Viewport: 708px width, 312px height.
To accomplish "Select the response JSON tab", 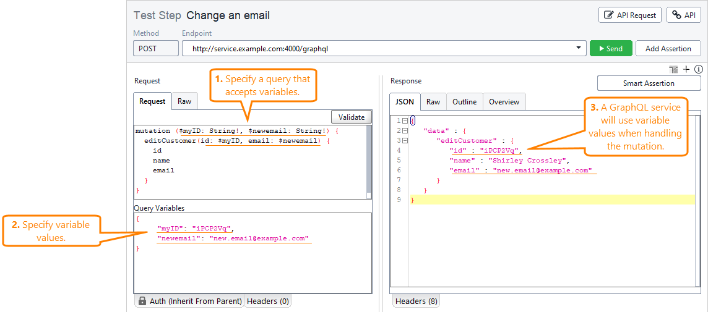I will (x=405, y=101).
